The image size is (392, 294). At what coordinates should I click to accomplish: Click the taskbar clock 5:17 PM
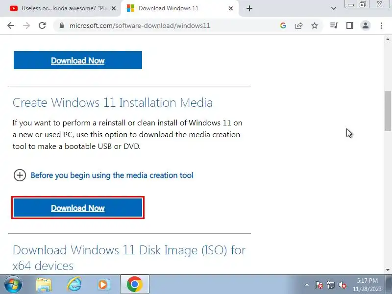(367, 285)
